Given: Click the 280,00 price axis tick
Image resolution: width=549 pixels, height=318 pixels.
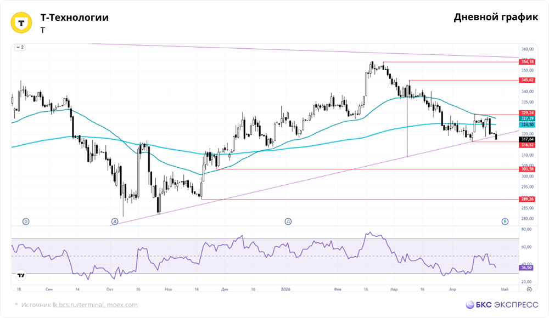Looking at the screenshot, I should [527, 219].
